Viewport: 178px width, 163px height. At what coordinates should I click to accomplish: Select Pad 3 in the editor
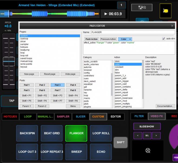[x=58, y=85]
